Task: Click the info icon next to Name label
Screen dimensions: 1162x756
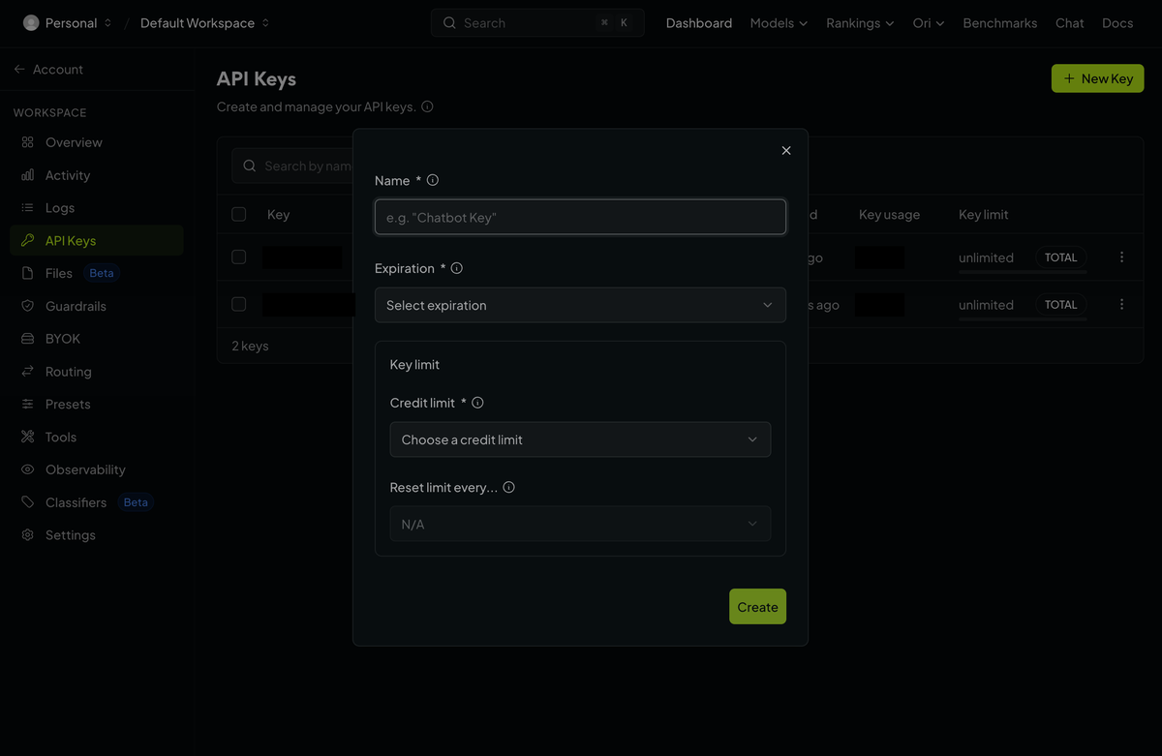Action: 433,180
